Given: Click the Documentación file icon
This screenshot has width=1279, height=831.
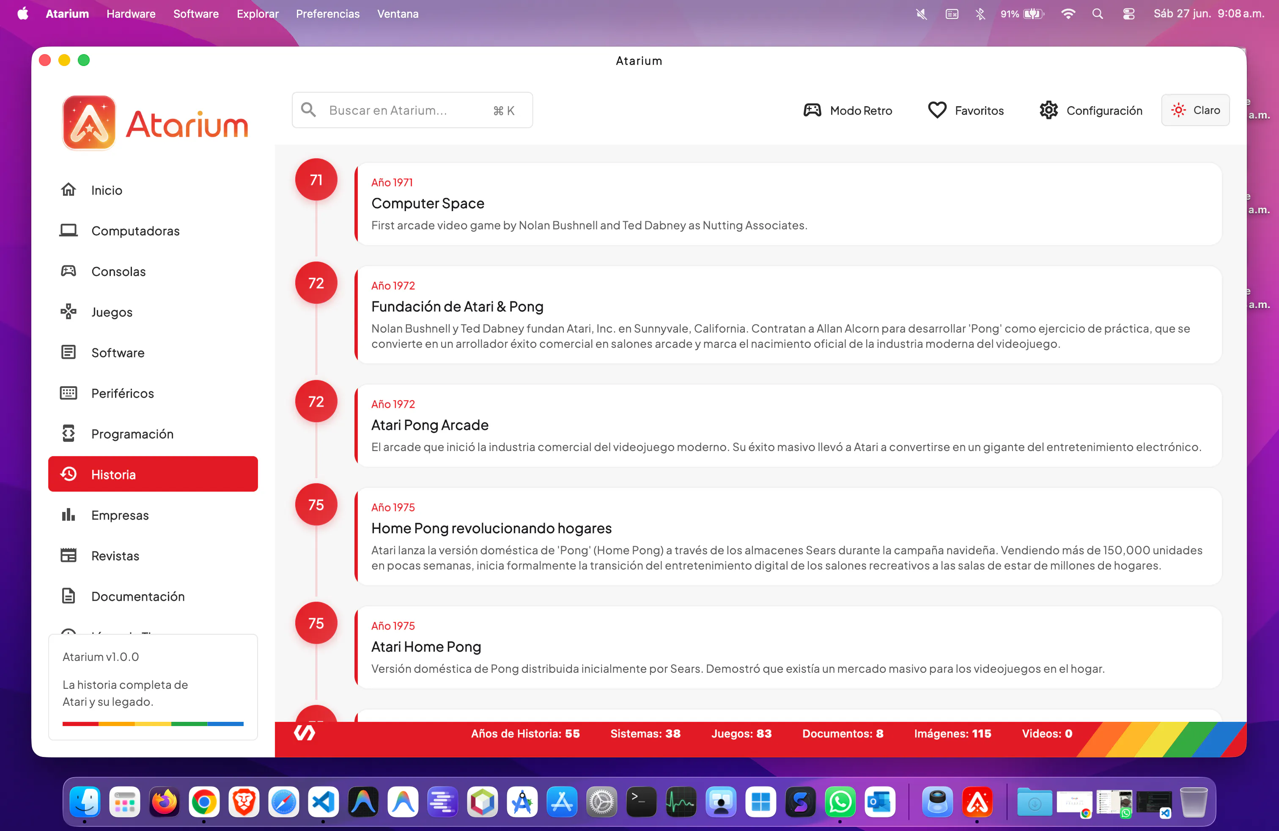Looking at the screenshot, I should [68, 596].
